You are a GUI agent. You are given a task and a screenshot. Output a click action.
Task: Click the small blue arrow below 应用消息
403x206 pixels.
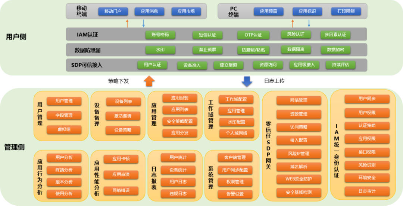(x=144, y=23)
